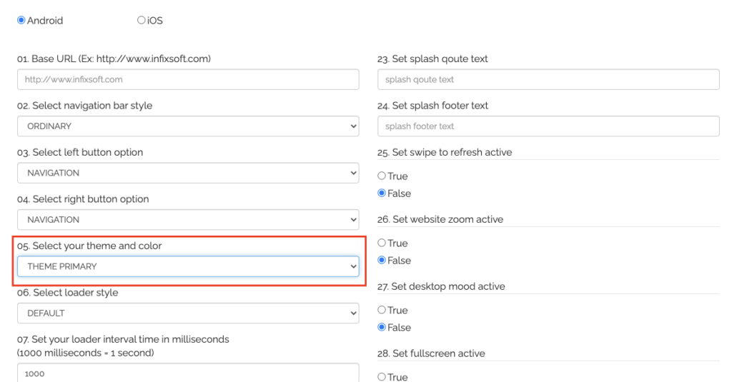Set swipe to refresh to True
This screenshot has width=732, height=382.
point(382,176)
